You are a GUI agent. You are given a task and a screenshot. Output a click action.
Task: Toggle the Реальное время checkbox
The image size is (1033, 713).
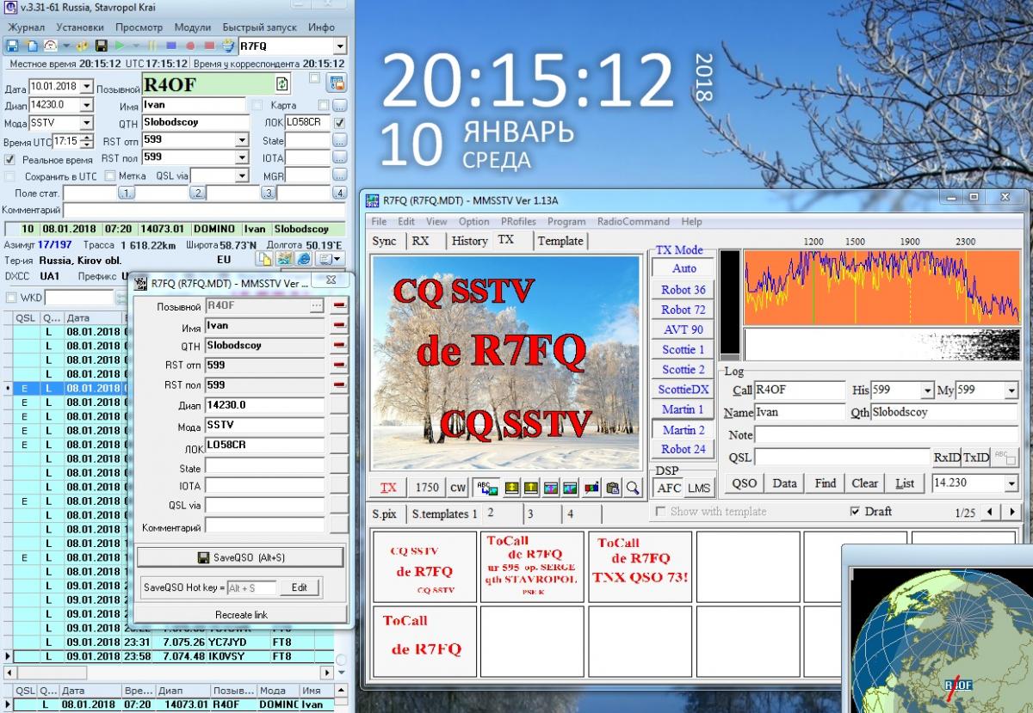(10, 160)
